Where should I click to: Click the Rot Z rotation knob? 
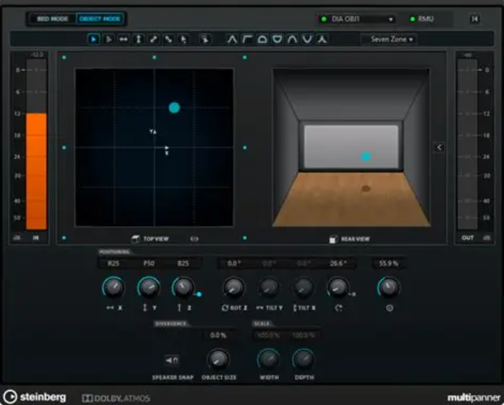tap(233, 288)
